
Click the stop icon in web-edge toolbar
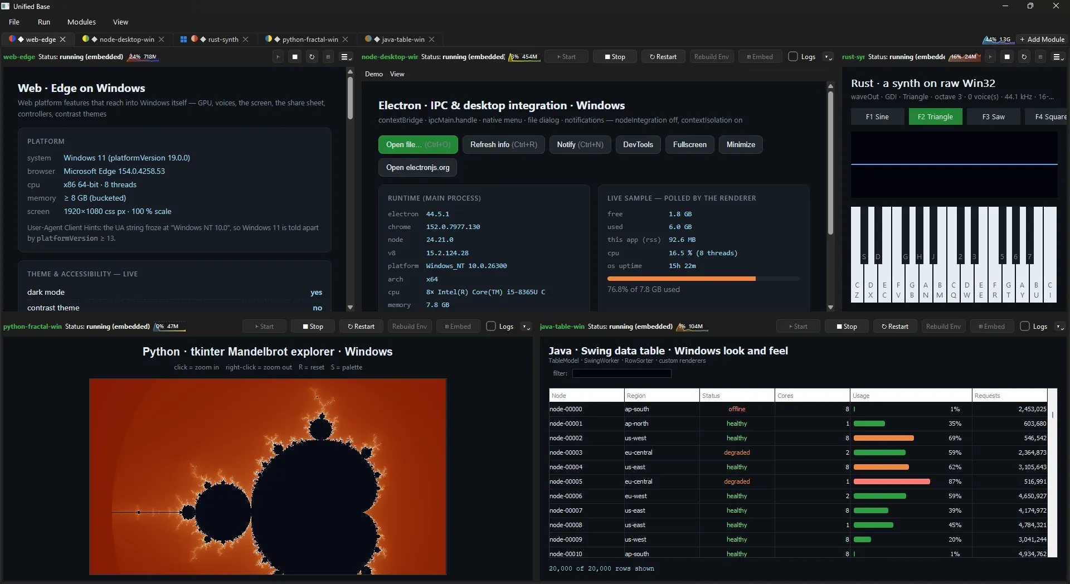pyautogui.click(x=295, y=57)
